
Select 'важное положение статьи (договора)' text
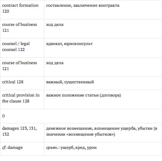point(83,95)
